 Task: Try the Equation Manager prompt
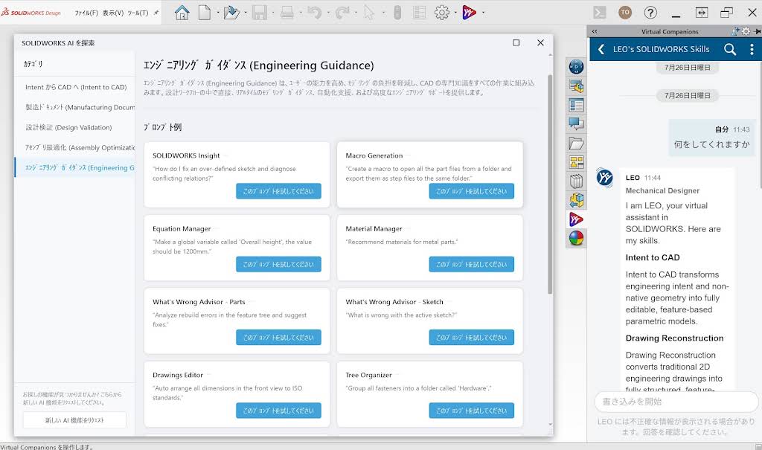278,264
